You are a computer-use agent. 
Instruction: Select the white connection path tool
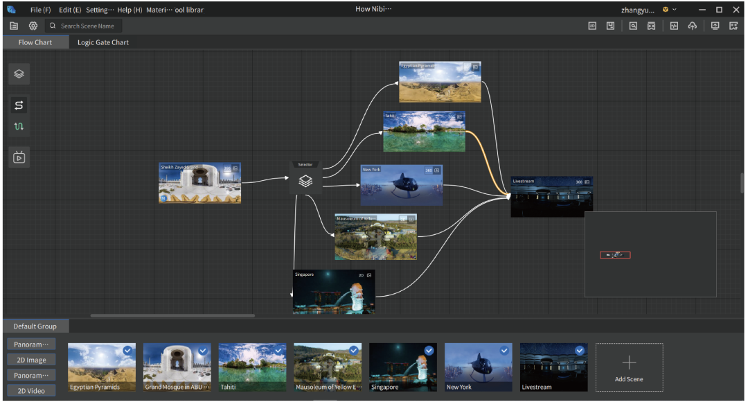click(19, 105)
